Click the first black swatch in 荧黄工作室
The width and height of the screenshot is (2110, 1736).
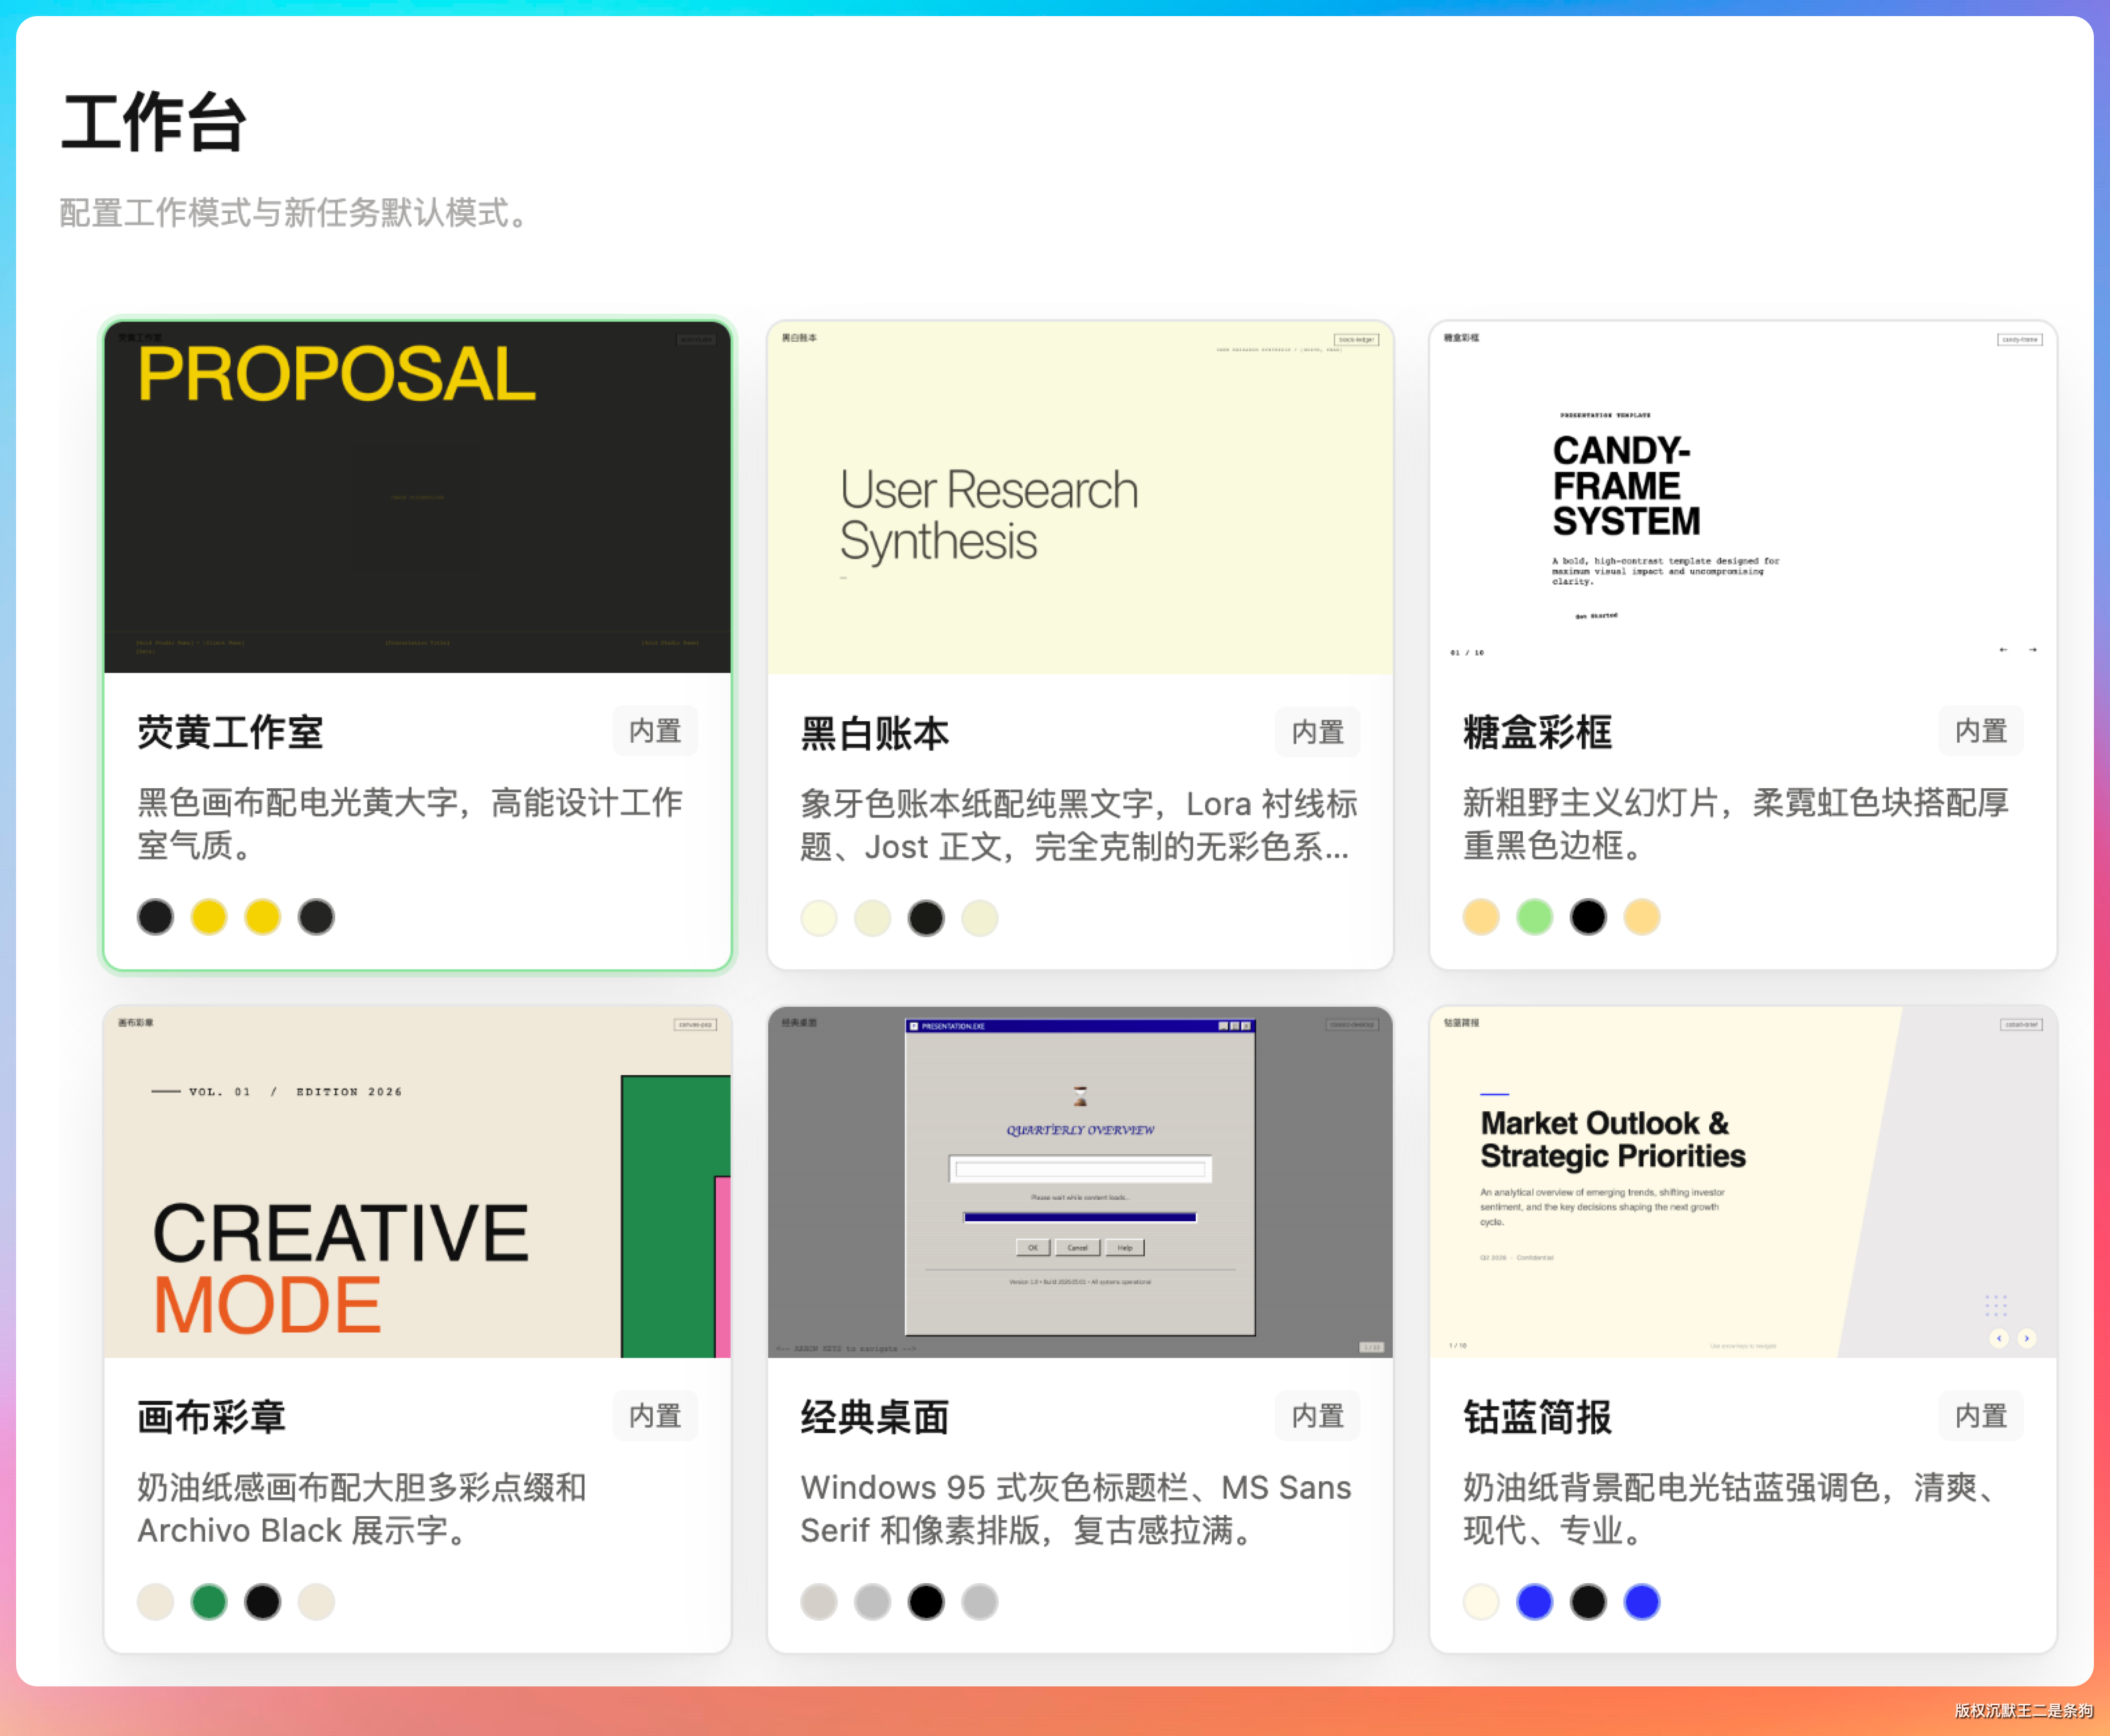click(155, 917)
